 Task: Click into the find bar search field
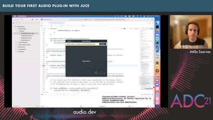(x=84, y=29)
